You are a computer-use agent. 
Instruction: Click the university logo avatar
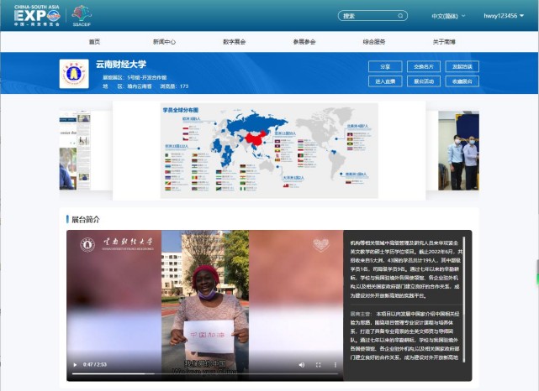click(x=74, y=74)
